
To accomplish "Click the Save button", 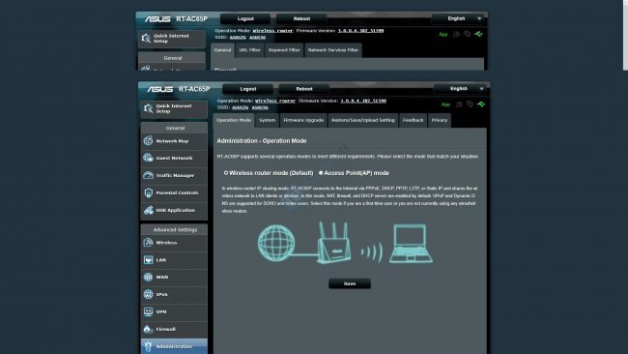I will pyautogui.click(x=350, y=283).
